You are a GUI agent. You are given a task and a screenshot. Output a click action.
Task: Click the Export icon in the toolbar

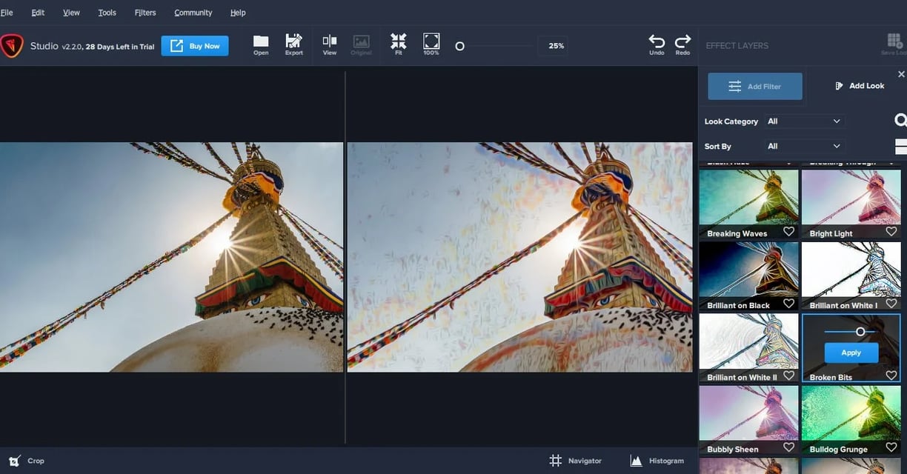click(x=294, y=44)
